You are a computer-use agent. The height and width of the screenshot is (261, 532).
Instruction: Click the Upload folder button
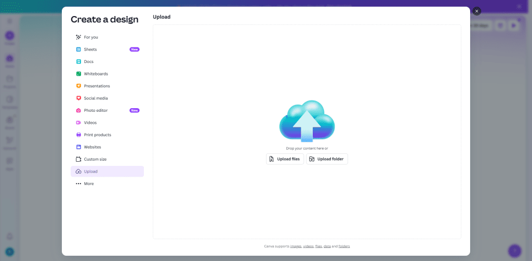click(327, 159)
